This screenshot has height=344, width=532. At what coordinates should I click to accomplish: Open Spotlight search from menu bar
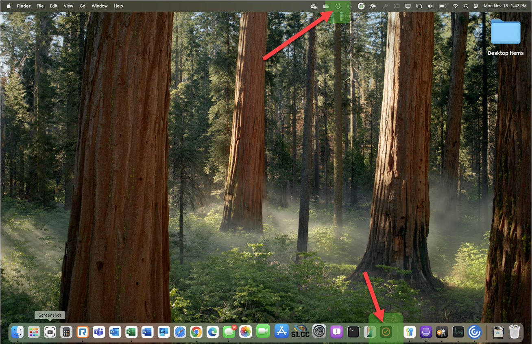tap(466, 6)
